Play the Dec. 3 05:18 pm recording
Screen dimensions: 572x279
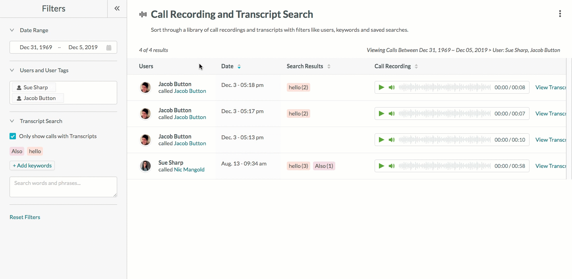[x=381, y=87]
